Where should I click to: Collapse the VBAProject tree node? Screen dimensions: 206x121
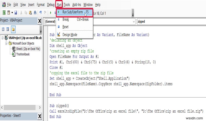(x=2, y=38)
